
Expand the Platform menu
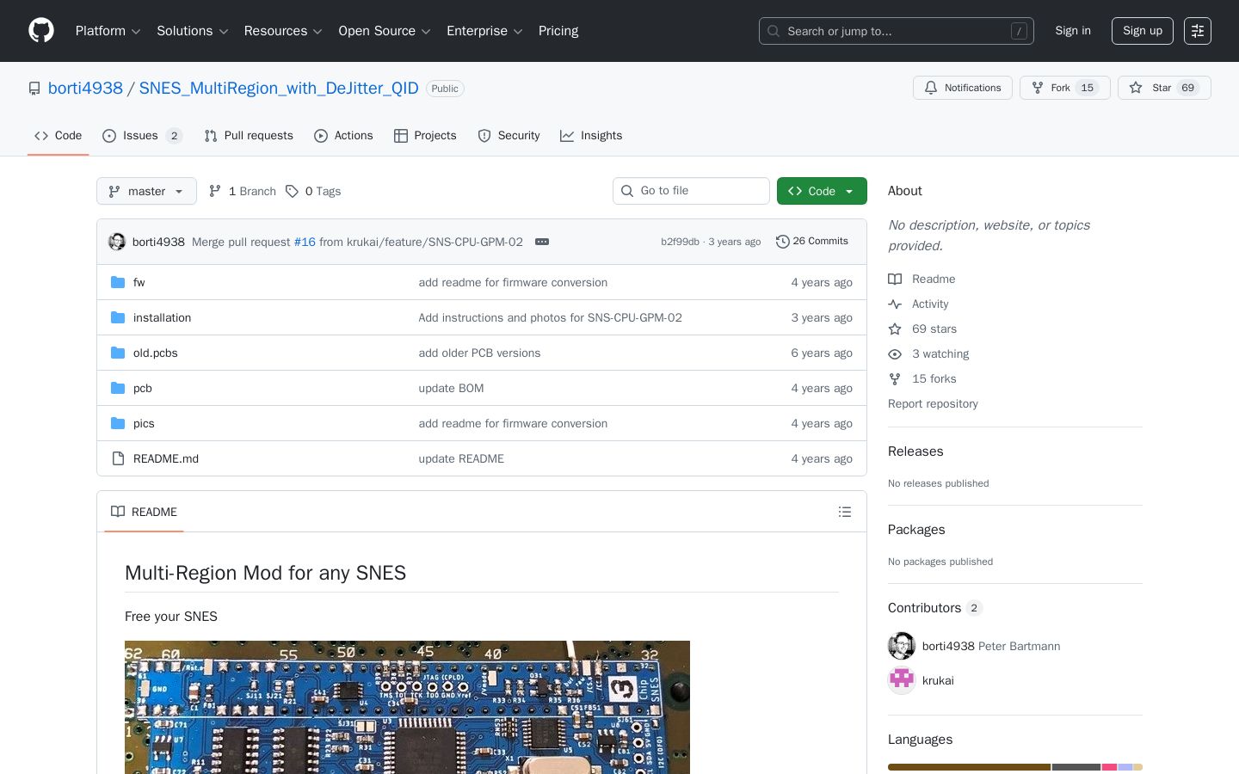click(x=108, y=31)
